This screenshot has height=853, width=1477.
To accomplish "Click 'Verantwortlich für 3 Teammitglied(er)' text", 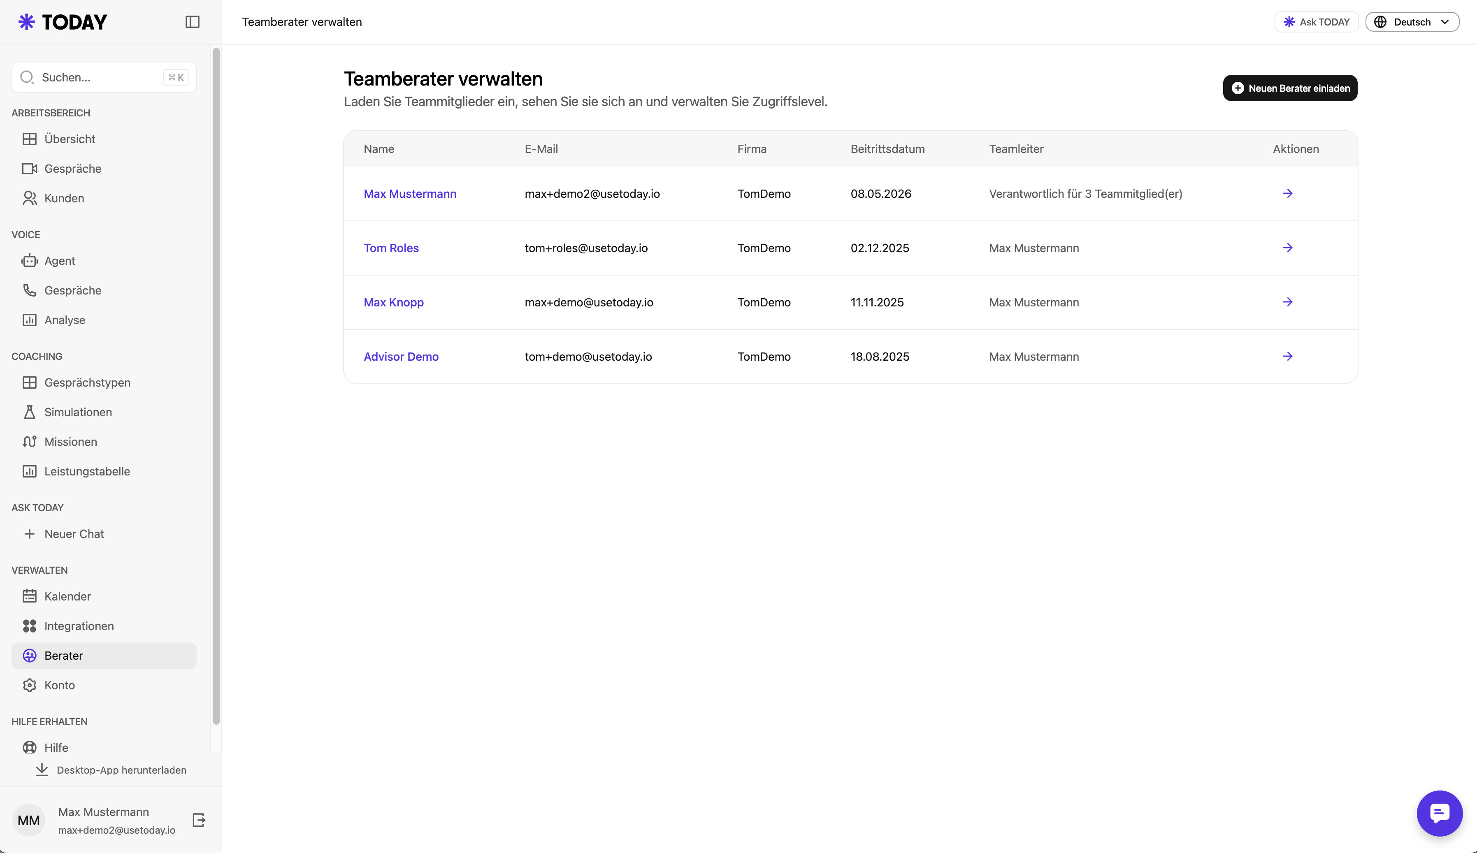I will coord(1086,193).
